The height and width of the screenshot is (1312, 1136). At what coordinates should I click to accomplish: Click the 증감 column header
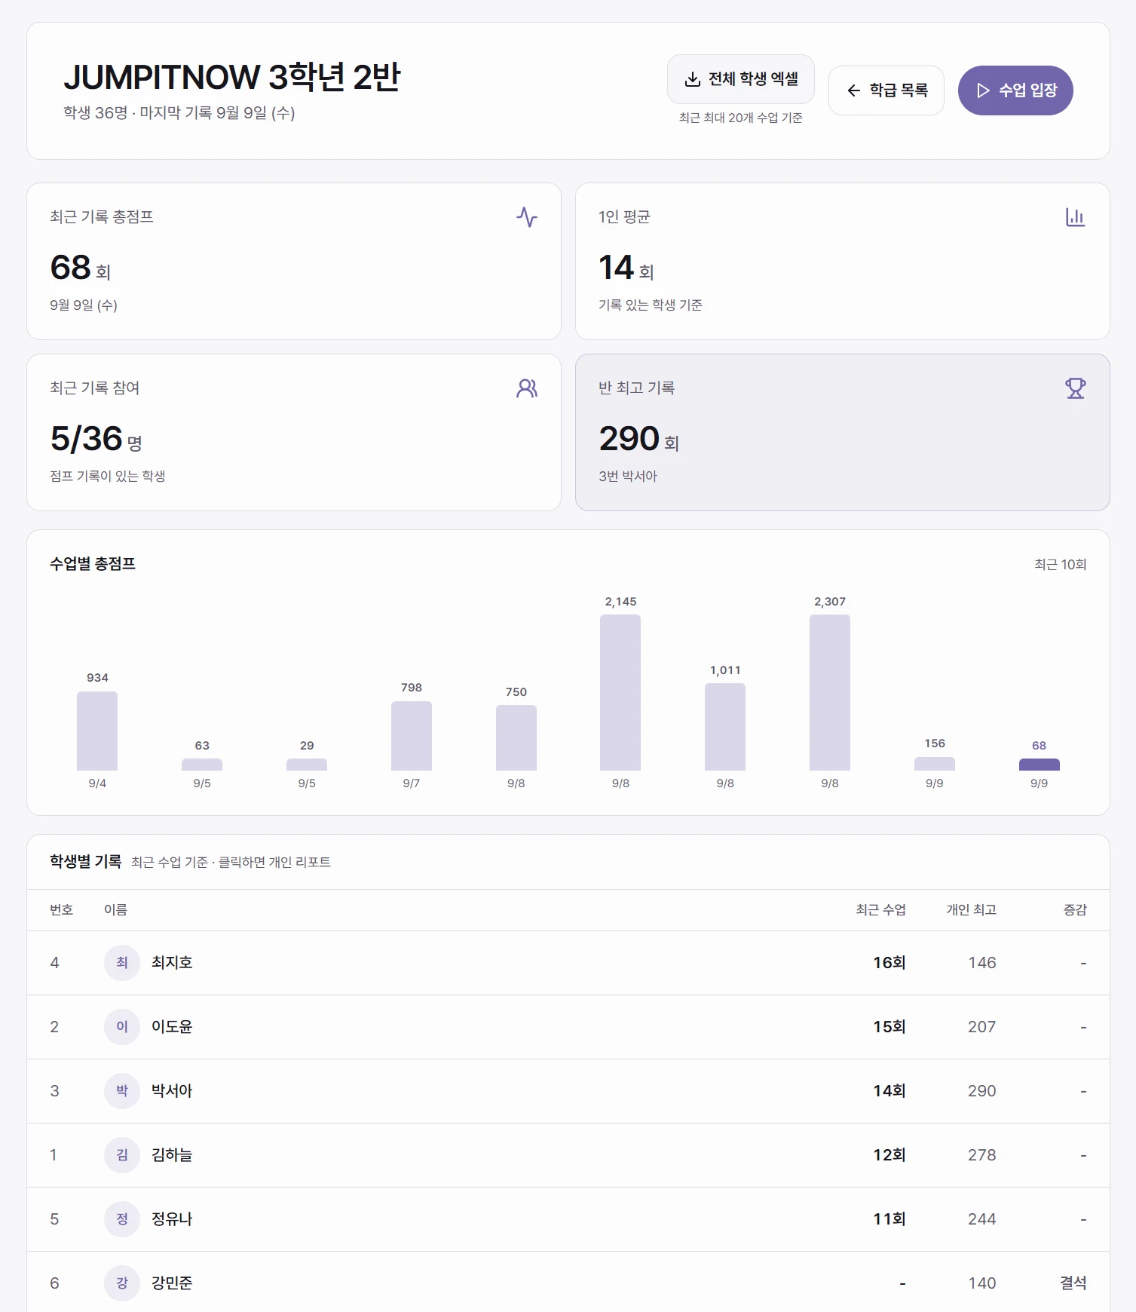1075,910
